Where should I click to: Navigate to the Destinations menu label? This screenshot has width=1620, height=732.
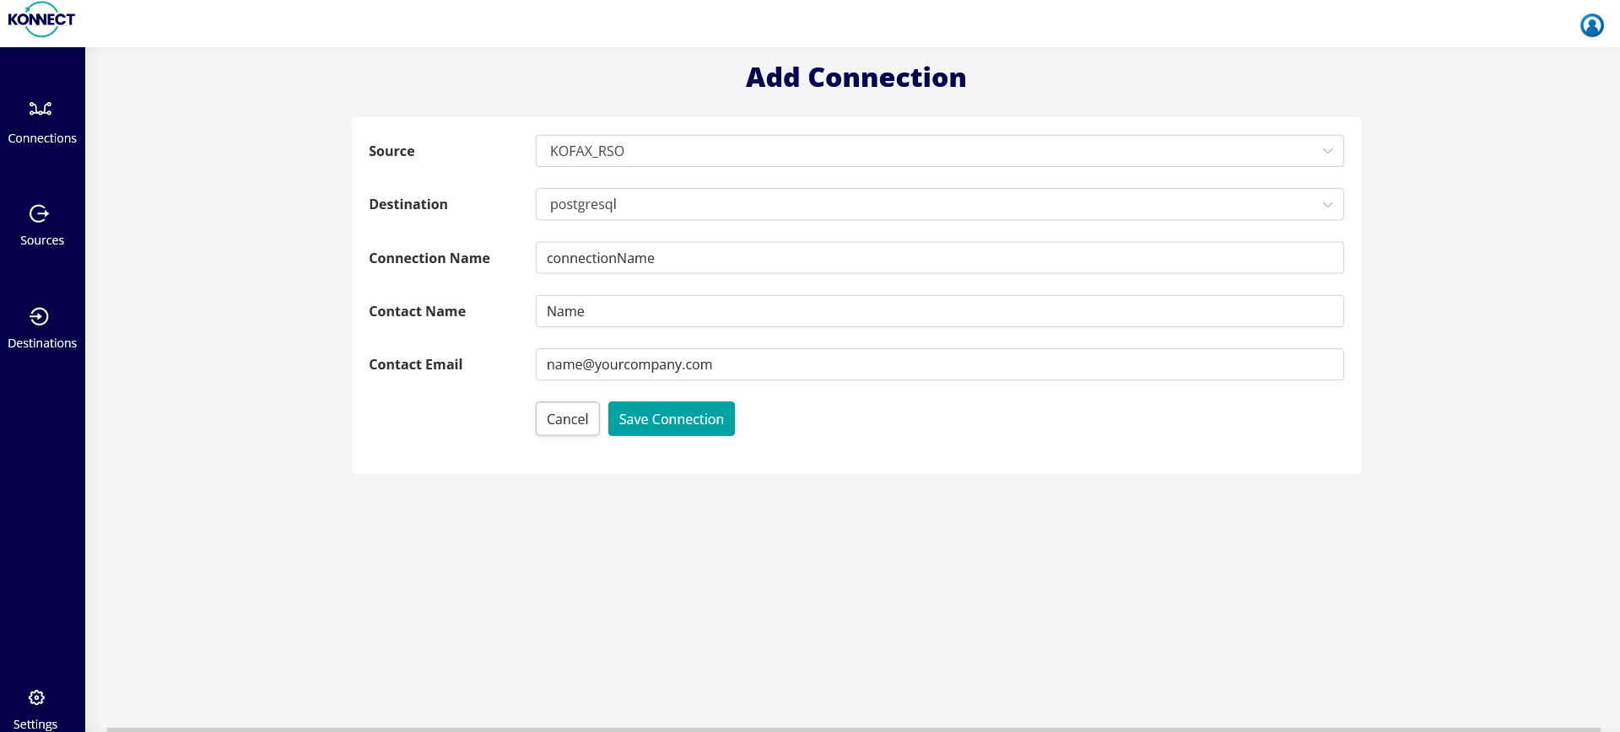(42, 343)
